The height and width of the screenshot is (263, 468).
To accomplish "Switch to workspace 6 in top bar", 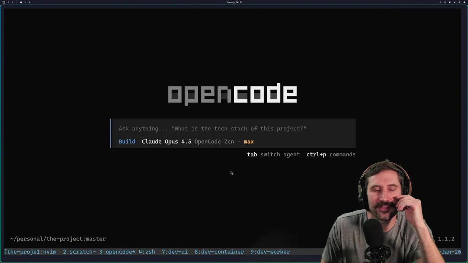I will 29,2.
